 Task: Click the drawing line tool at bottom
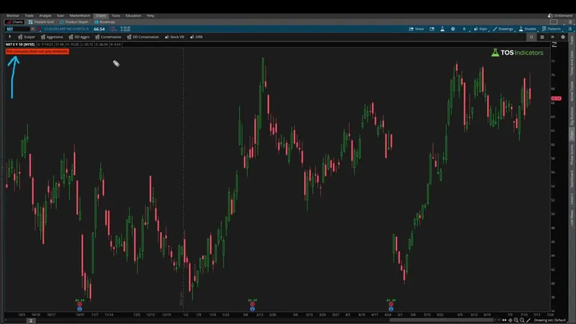tap(528, 320)
